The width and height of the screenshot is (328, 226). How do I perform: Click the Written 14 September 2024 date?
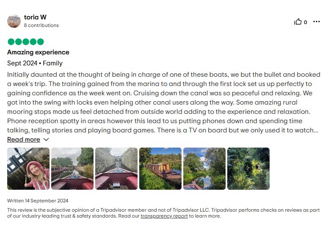click(38, 201)
